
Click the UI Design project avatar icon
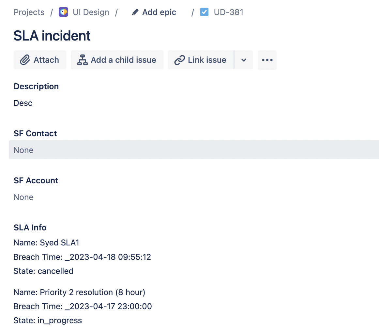pos(63,12)
